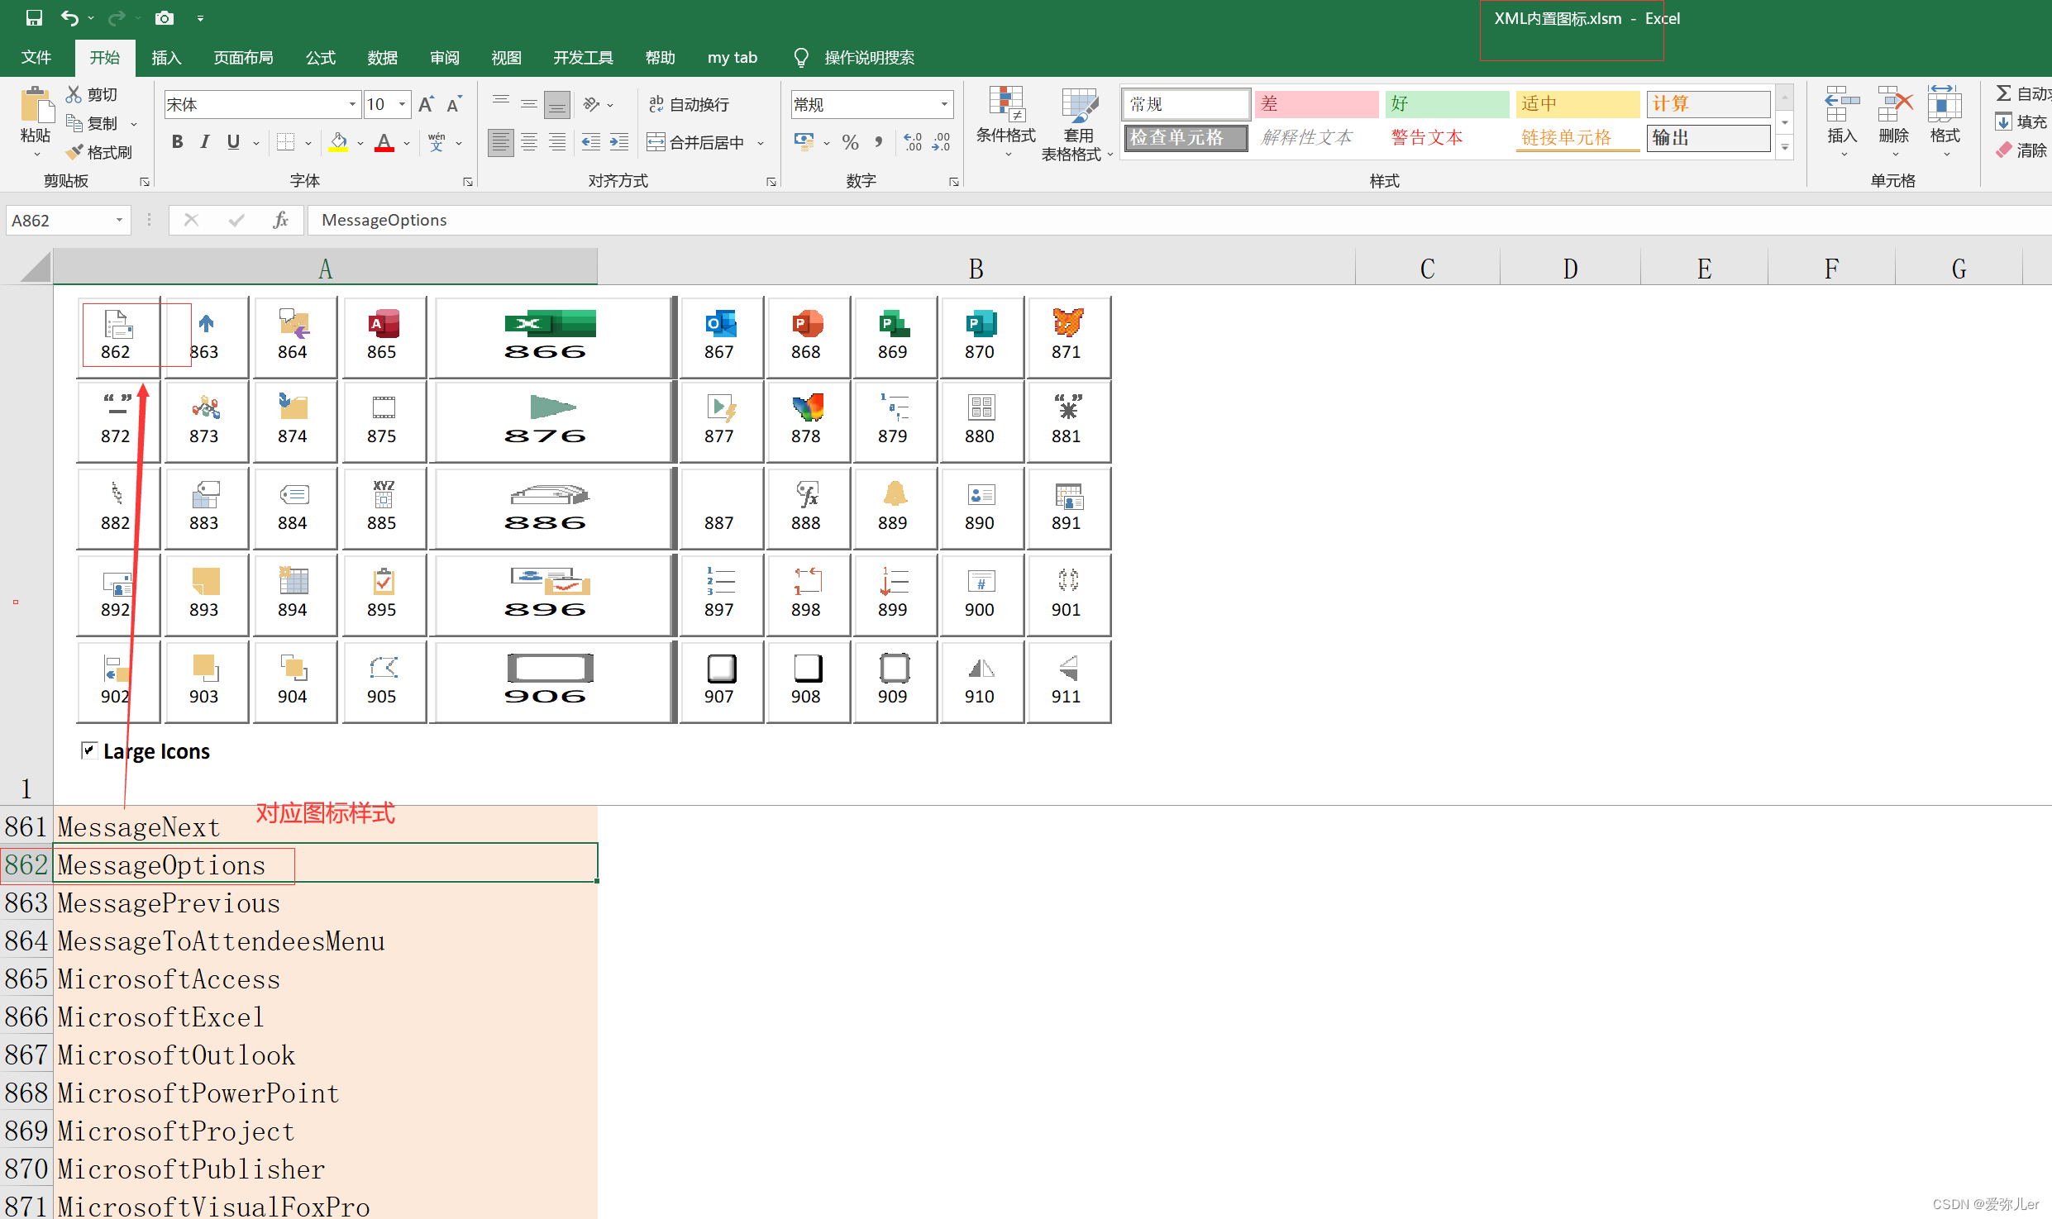Image resolution: width=2052 pixels, height=1219 pixels.
Task: Click the camera icon on Quick Access Toolbar
Action: point(165,17)
